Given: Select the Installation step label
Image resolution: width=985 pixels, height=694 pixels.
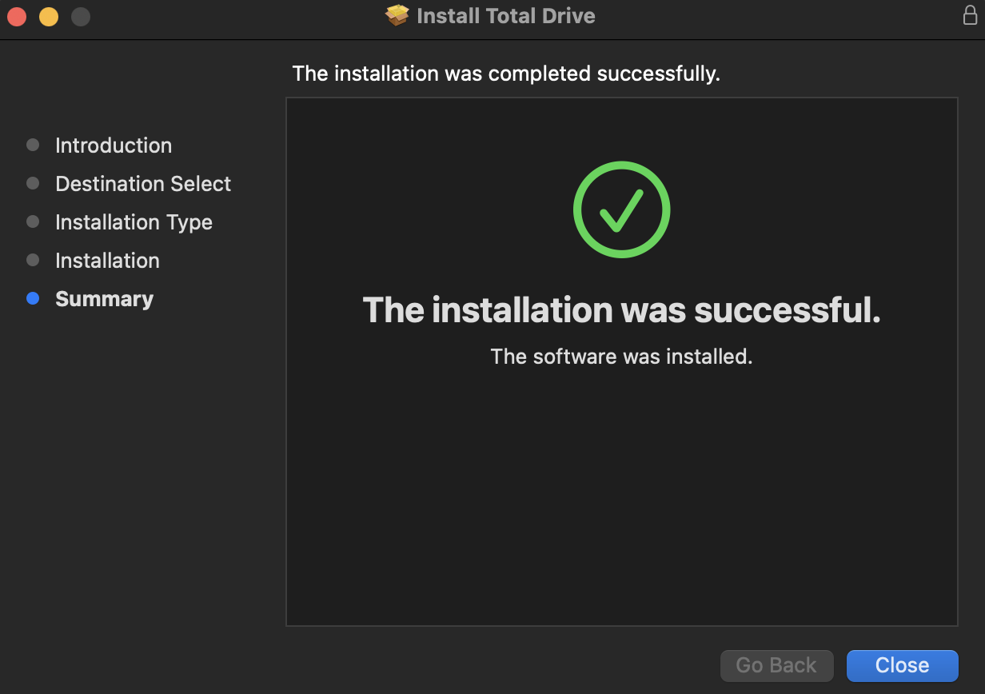Looking at the screenshot, I should 107,261.
